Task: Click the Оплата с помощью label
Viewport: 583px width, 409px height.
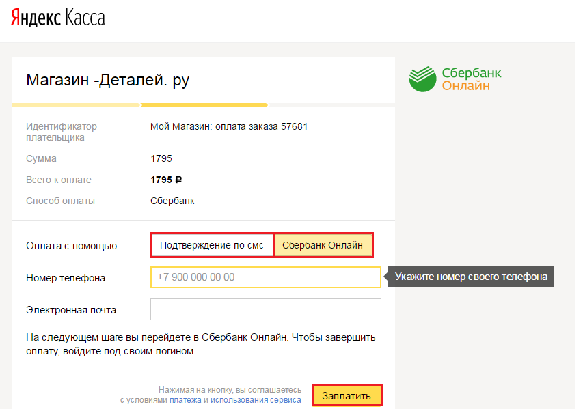Action: pos(71,246)
